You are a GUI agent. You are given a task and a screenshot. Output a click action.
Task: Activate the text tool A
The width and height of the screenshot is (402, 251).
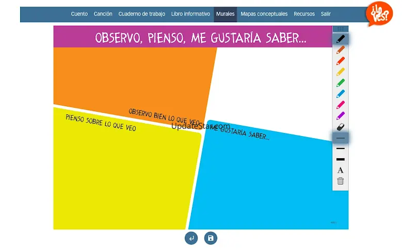tap(340, 170)
